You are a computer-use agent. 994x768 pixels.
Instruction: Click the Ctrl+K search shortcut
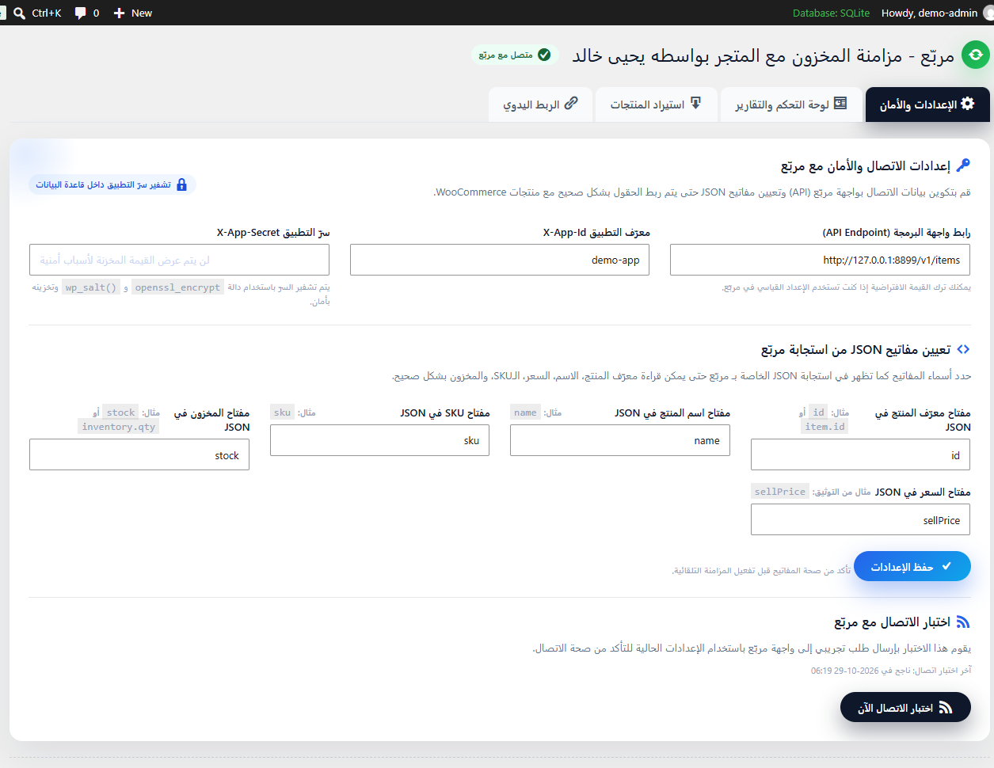[x=38, y=13]
